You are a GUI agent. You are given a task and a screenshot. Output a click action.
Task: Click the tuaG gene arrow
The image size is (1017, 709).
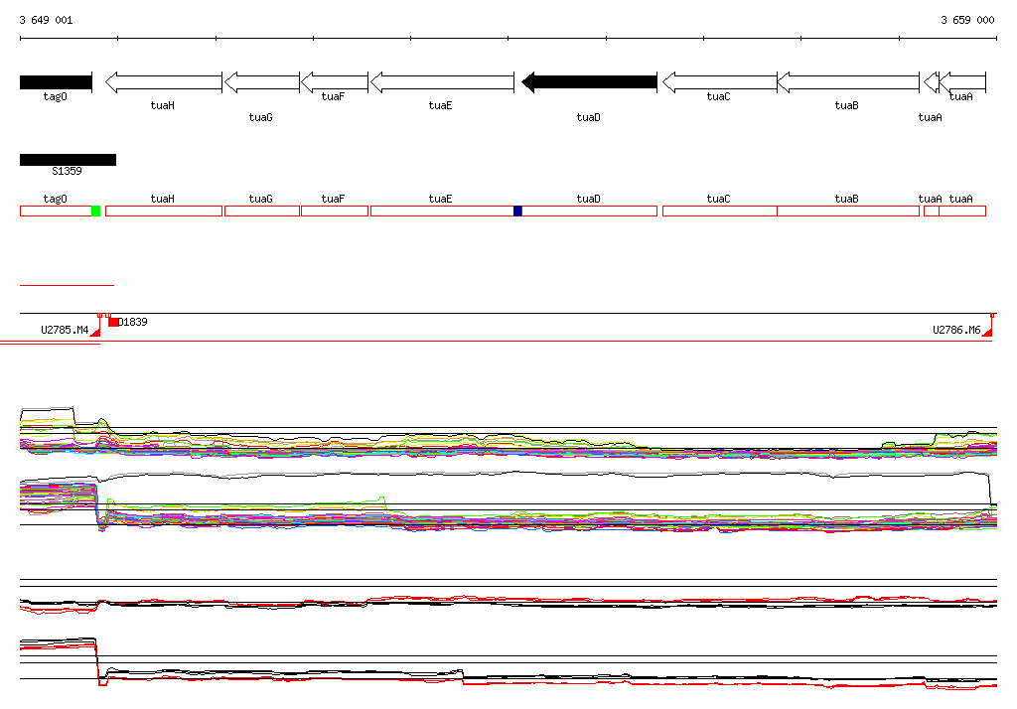(262, 82)
